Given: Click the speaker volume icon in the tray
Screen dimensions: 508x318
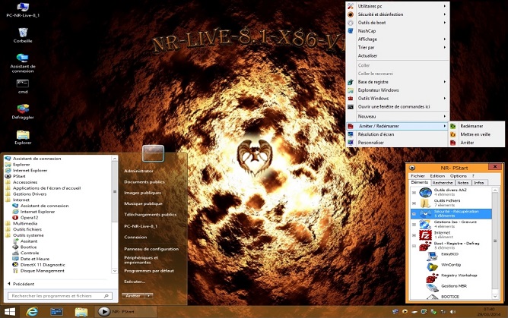Looking at the screenshot, I should coord(453,312).
